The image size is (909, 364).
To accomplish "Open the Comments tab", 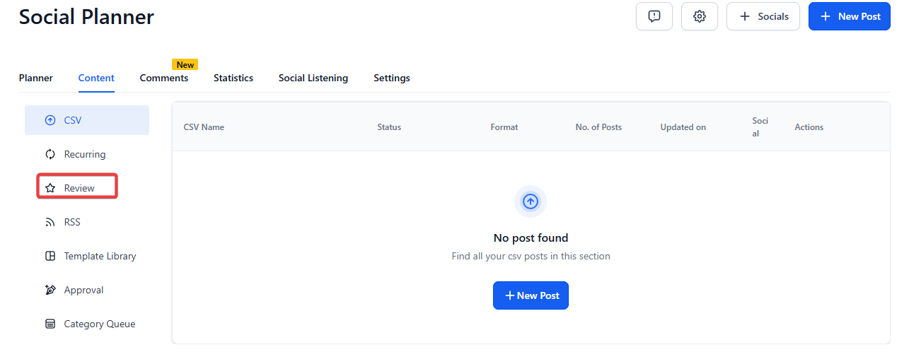I will [x=164, y=78].
